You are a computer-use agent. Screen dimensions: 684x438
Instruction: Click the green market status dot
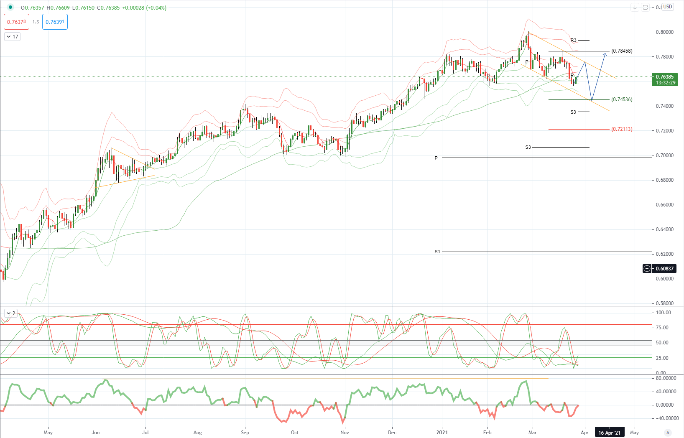pyautogui.click(x=10, y=7)
